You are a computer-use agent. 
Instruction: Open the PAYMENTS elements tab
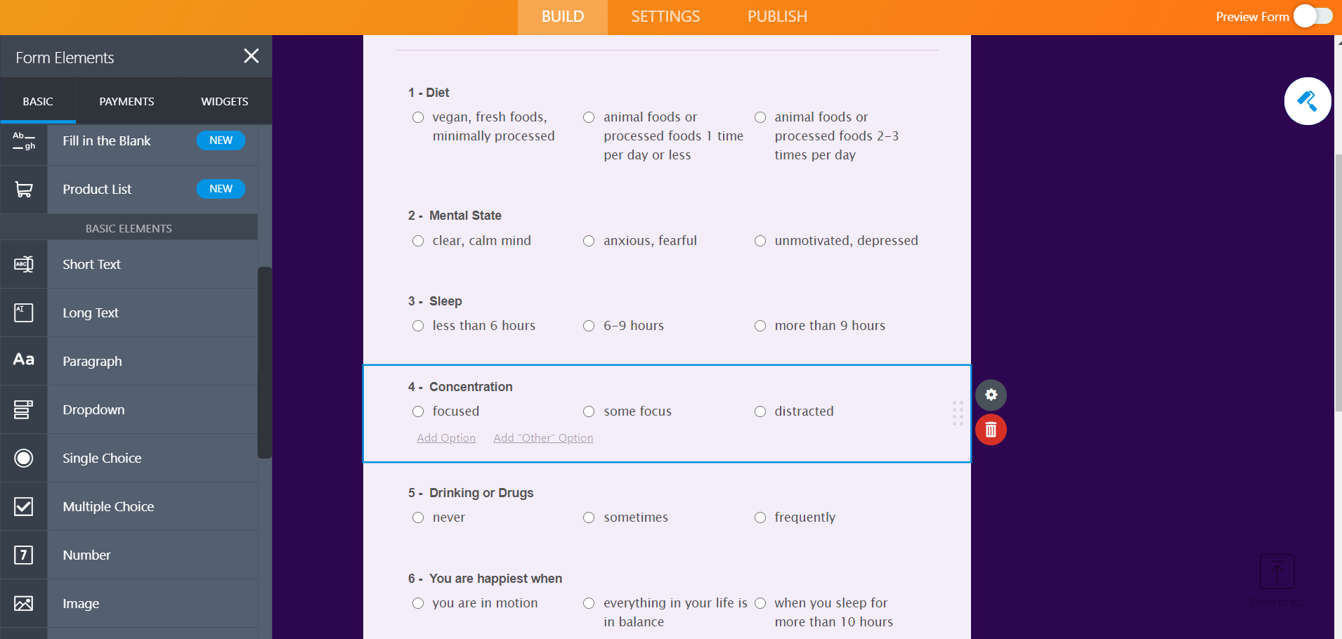click(x=126, y=102)
